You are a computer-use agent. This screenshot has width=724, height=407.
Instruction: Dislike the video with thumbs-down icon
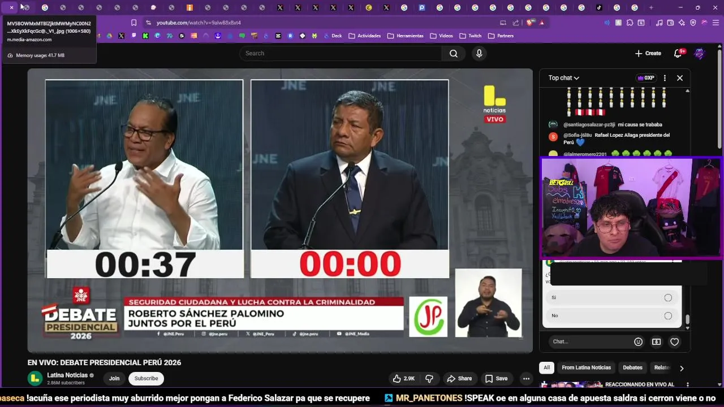[429, 378]
